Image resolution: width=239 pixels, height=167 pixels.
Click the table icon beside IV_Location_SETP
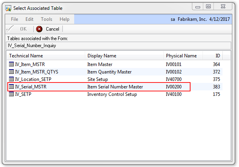11,79
